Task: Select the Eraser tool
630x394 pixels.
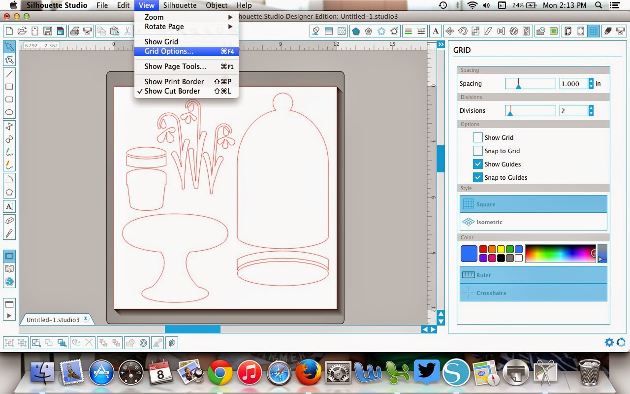Action: pos(9,220)
